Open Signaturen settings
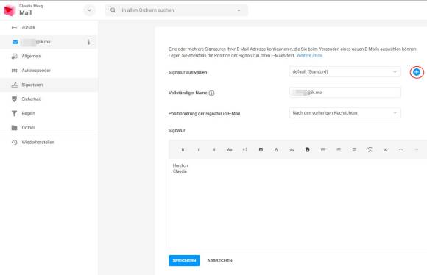427x275 pixels. coord(49,85)
